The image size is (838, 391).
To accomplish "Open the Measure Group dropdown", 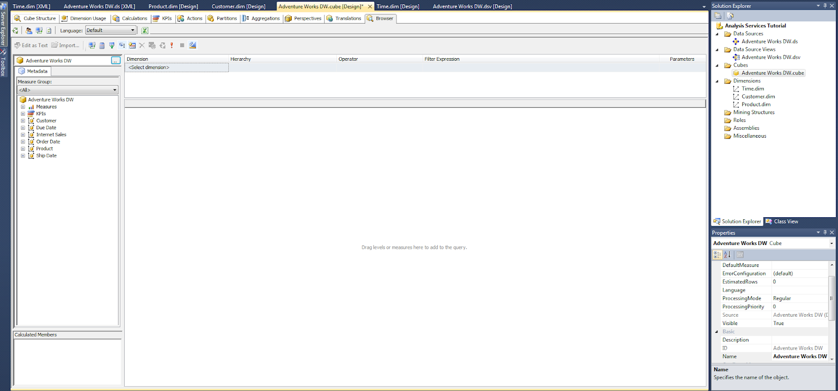I will point(68,90).
